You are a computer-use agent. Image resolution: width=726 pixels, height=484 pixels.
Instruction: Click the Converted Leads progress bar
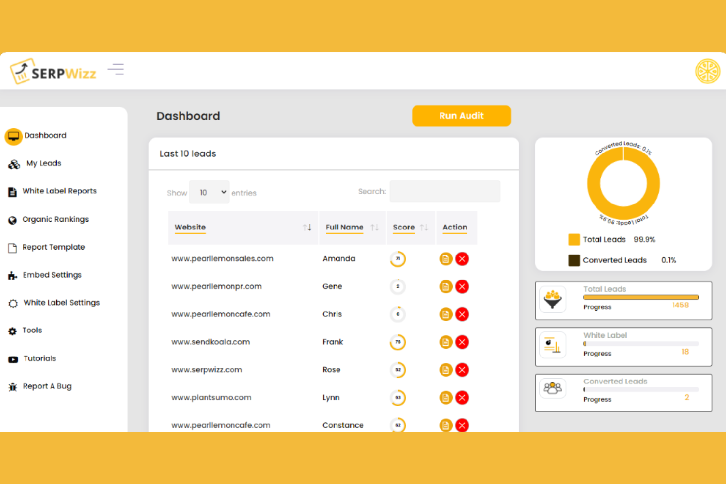click(x=641, y=390)
